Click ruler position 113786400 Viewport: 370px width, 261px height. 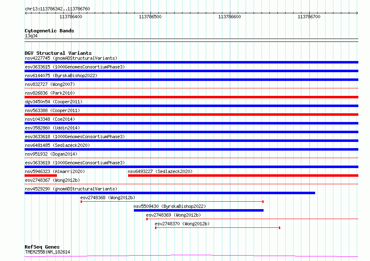[71, 17]
